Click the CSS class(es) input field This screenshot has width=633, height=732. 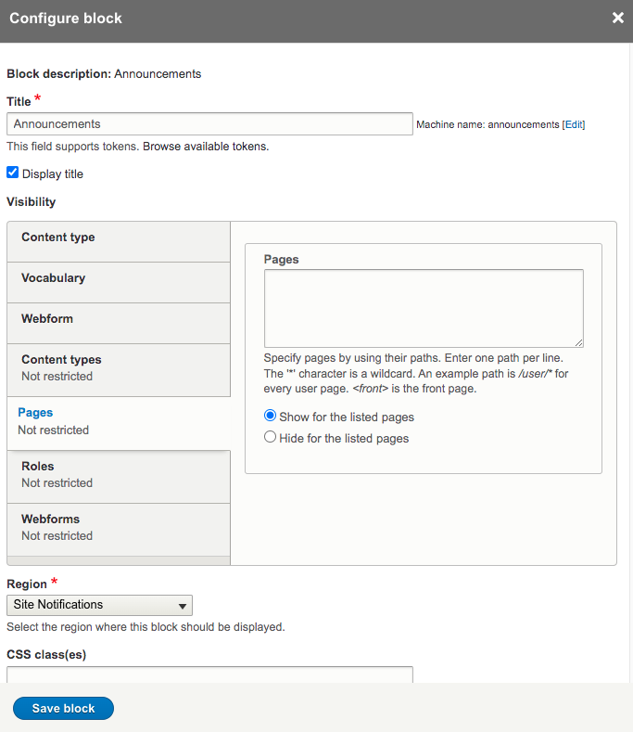pyautogui.click(x=209, y=674)
